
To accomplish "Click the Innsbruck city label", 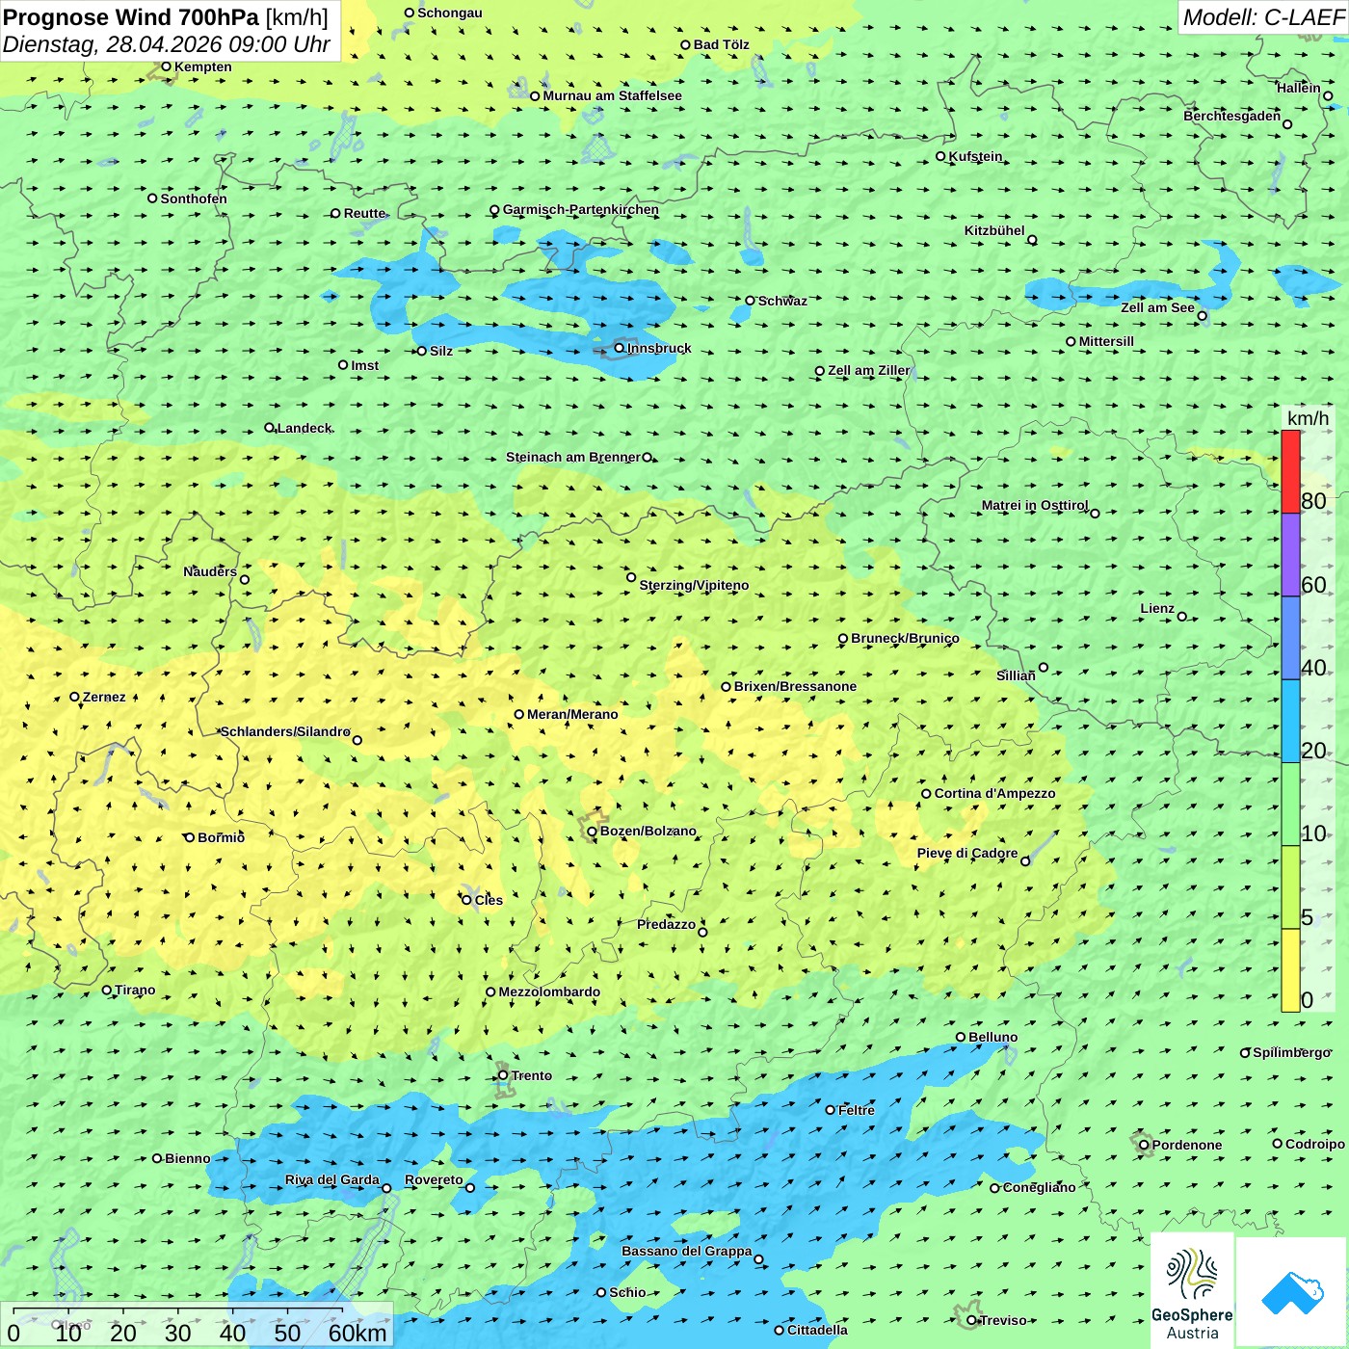I will click(659, 348).
